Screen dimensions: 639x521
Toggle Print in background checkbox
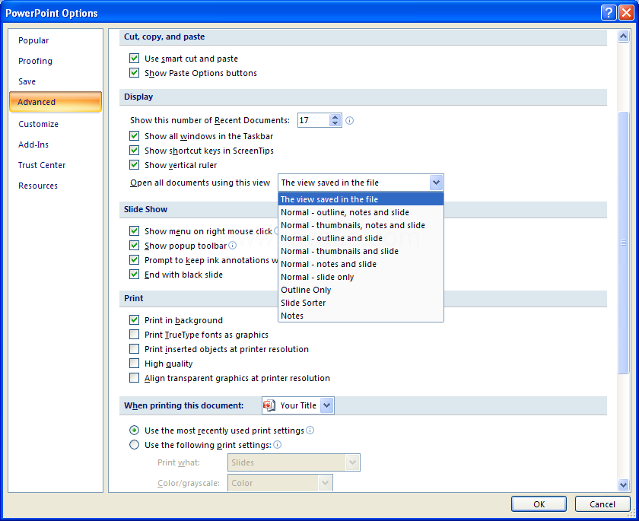134,319
